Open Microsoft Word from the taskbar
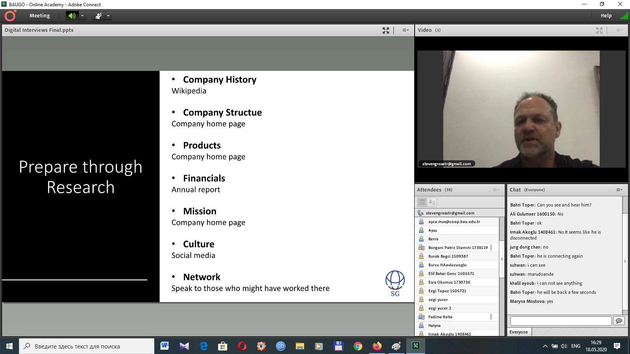Viewport: 630px width, 354px height. pos(165,346)
